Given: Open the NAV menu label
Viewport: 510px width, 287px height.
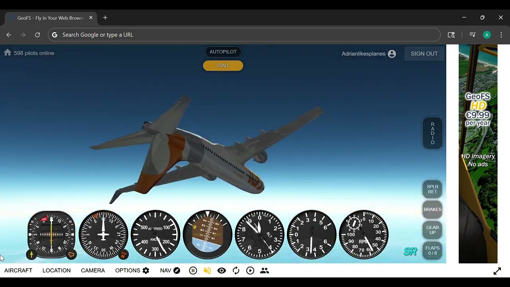Looking at the screenshot, I should pos(165,271).
